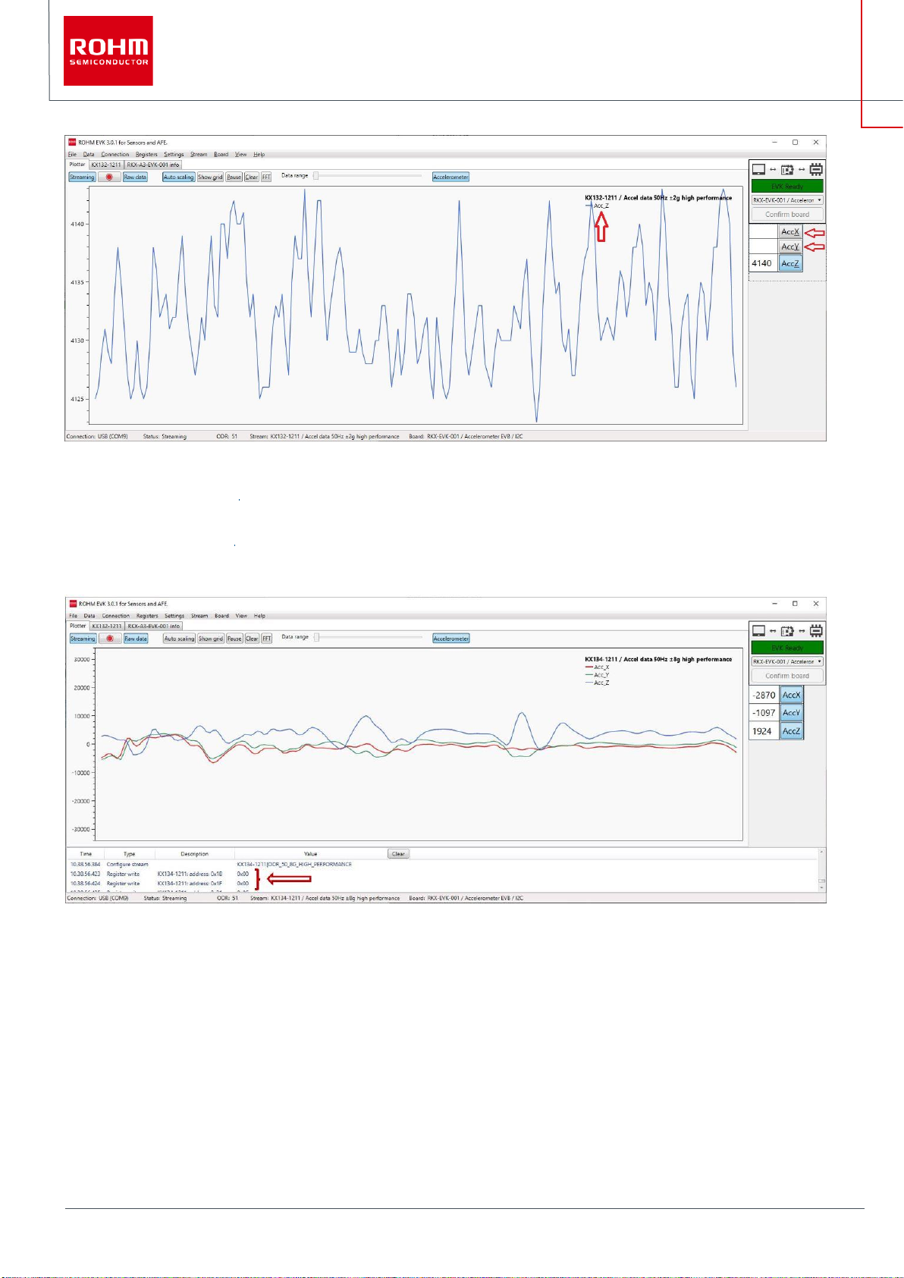The height and width of the screenshot is (1278, 904).
Task: Toggle the AccX channel in the upper window
Action: [790, 231]
